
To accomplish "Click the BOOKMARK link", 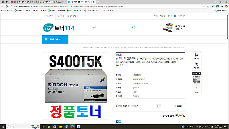I will point(49,16).
